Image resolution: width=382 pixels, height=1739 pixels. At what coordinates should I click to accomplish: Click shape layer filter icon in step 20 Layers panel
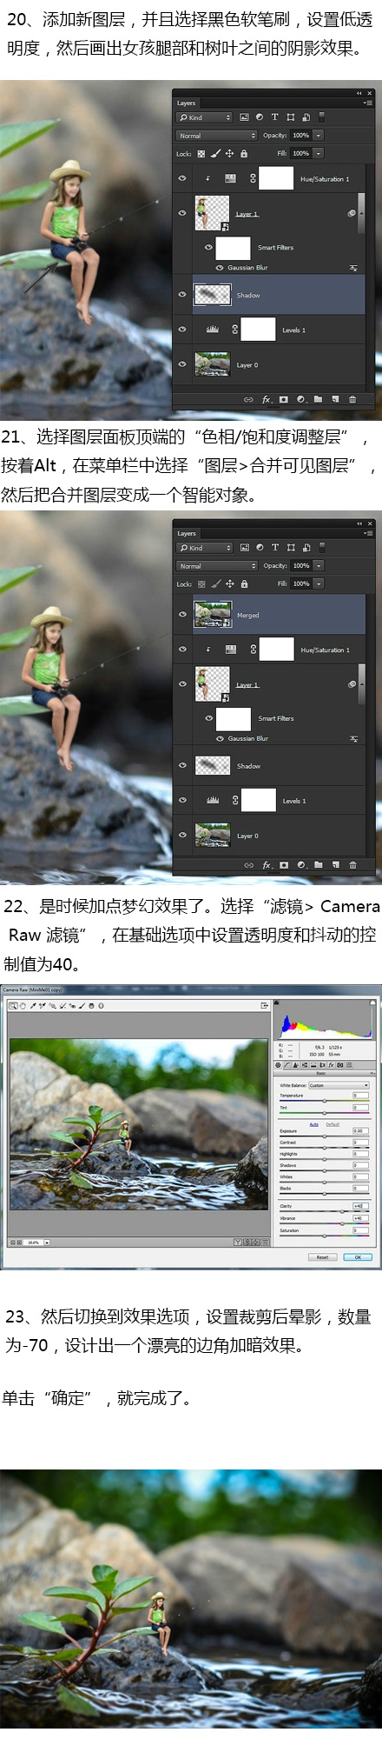pyautogui.click(x=290, y=117)
